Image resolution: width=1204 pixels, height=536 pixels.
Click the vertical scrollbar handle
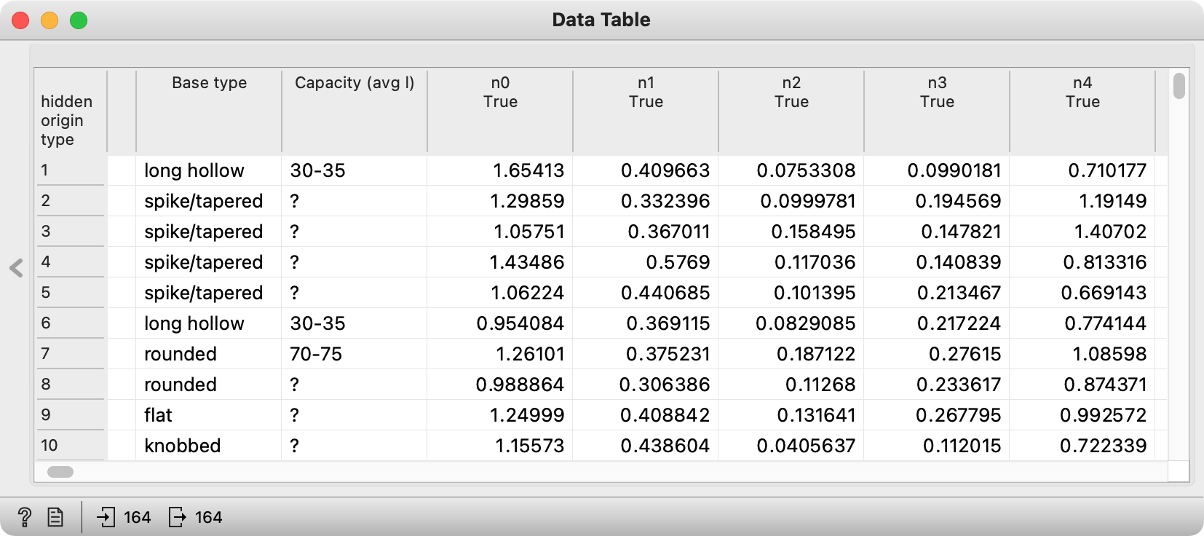coord(1179,86)
